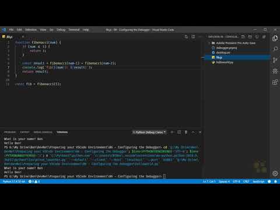
Task: Open the File menu
Action: [11, 30]
